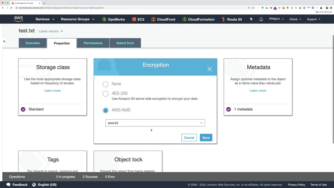Click the S3 Management Console browser tab
This screenshot has width=334, height=188.
pos(26,3)
